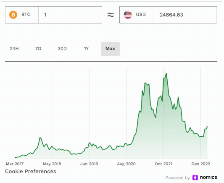This screenshot has width=224, height=183.
Task: Click the chart's highest price peak
Action: click(166, 73)
